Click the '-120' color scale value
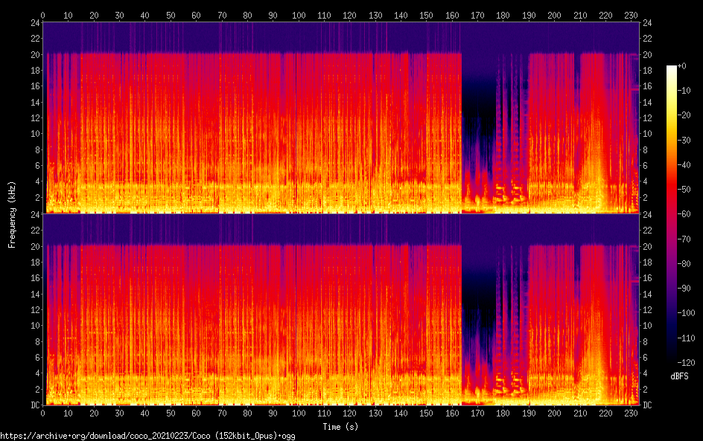Image resolution: width=703 pixels, height=441 pixels. click(x=687, y=363)
